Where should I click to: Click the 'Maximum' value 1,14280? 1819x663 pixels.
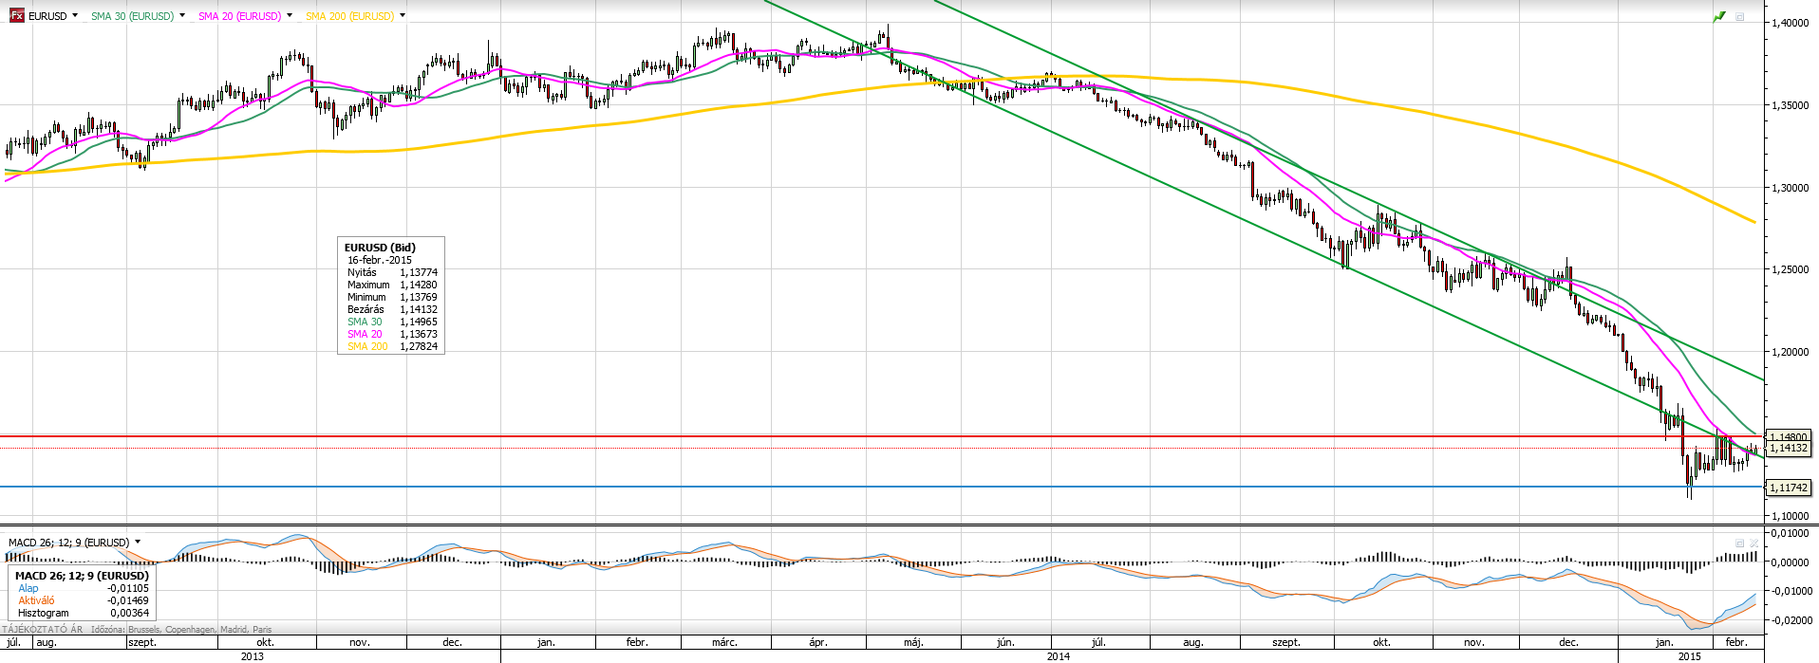click(419, 285)
